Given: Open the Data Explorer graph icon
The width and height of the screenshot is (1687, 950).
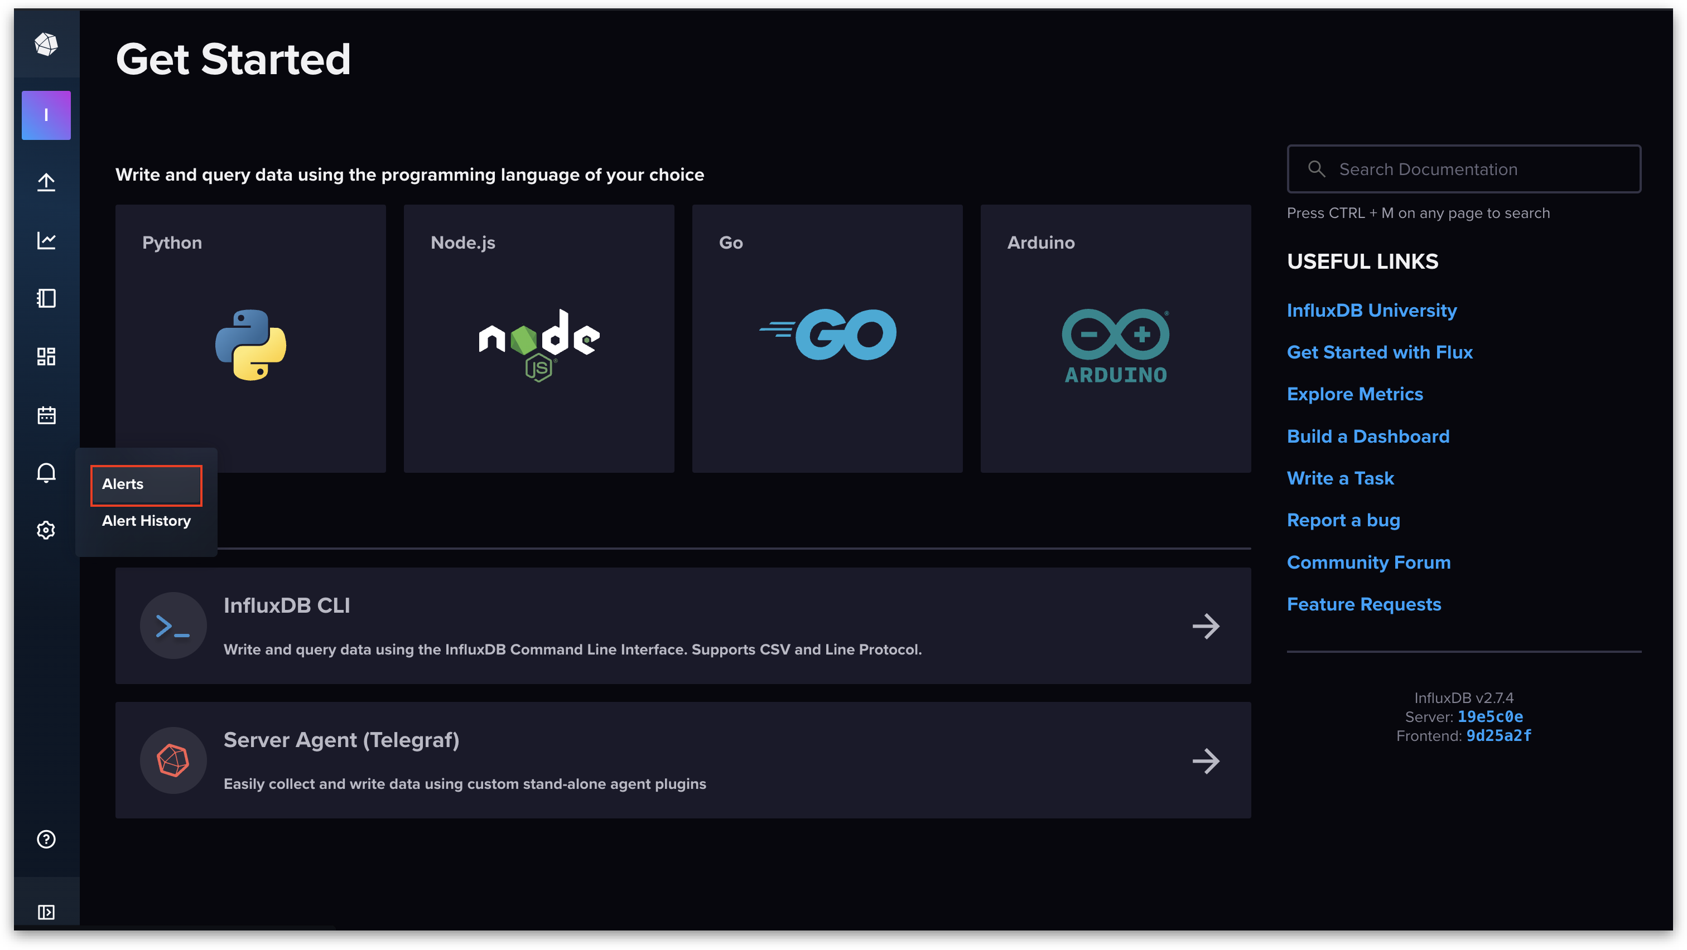Looking at the screenshot, I should pos(46,240).
